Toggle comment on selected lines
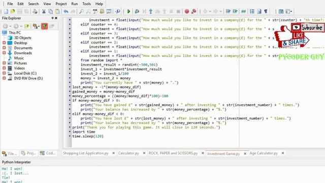This screenshot has height=183, width=325. pyautogui.click(x=244, y=11)
